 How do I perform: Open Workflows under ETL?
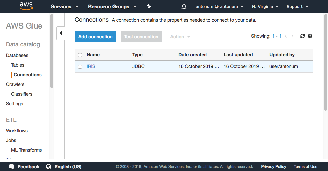coord(17,131)
